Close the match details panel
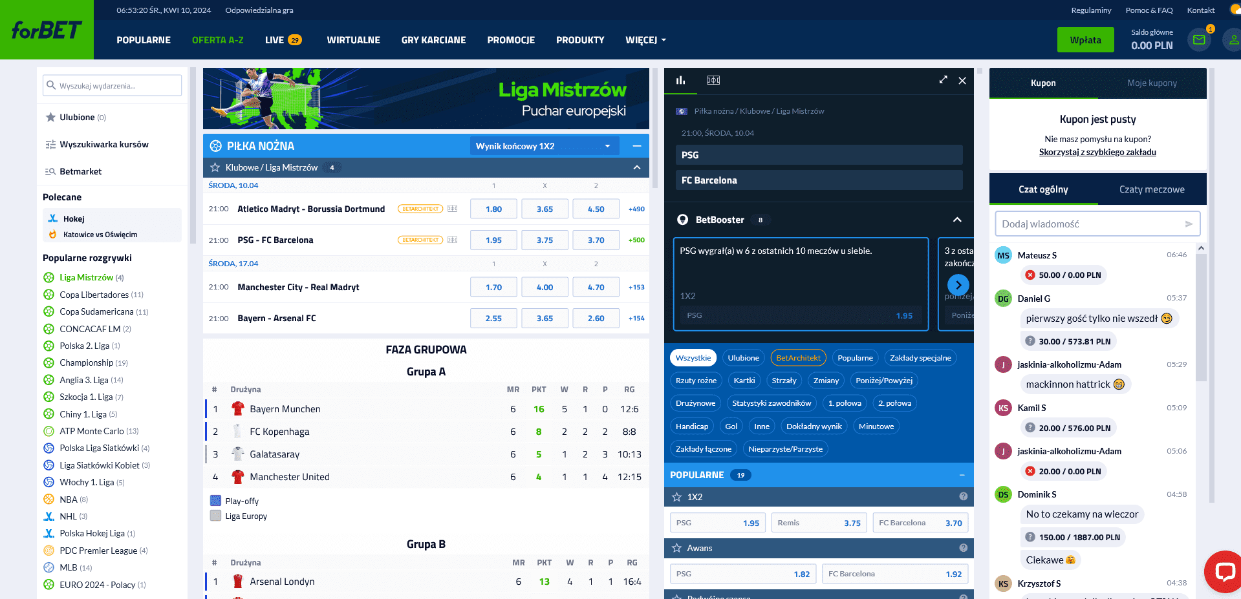The width and height of the screenshot is (1241, 599). (962, 80)
